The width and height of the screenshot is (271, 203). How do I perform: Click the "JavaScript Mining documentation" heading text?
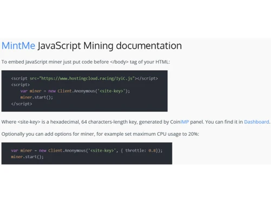pyautogui.click(x=109, y=46)
